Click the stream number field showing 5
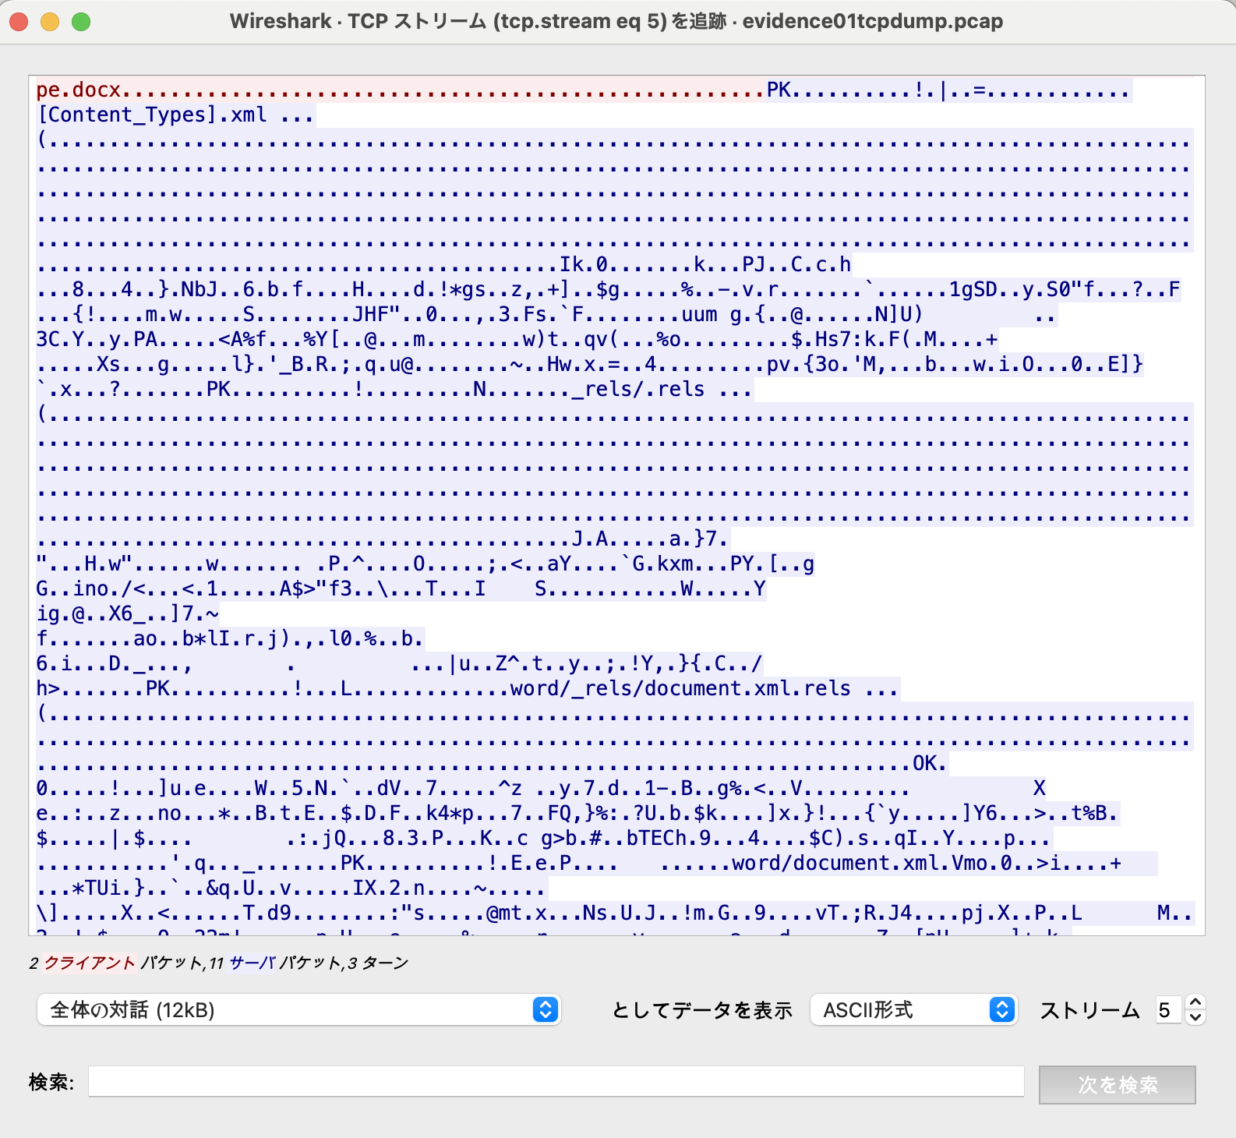The image size is (1236, 1138). pyautogui.click(x=1168, y=1010)
